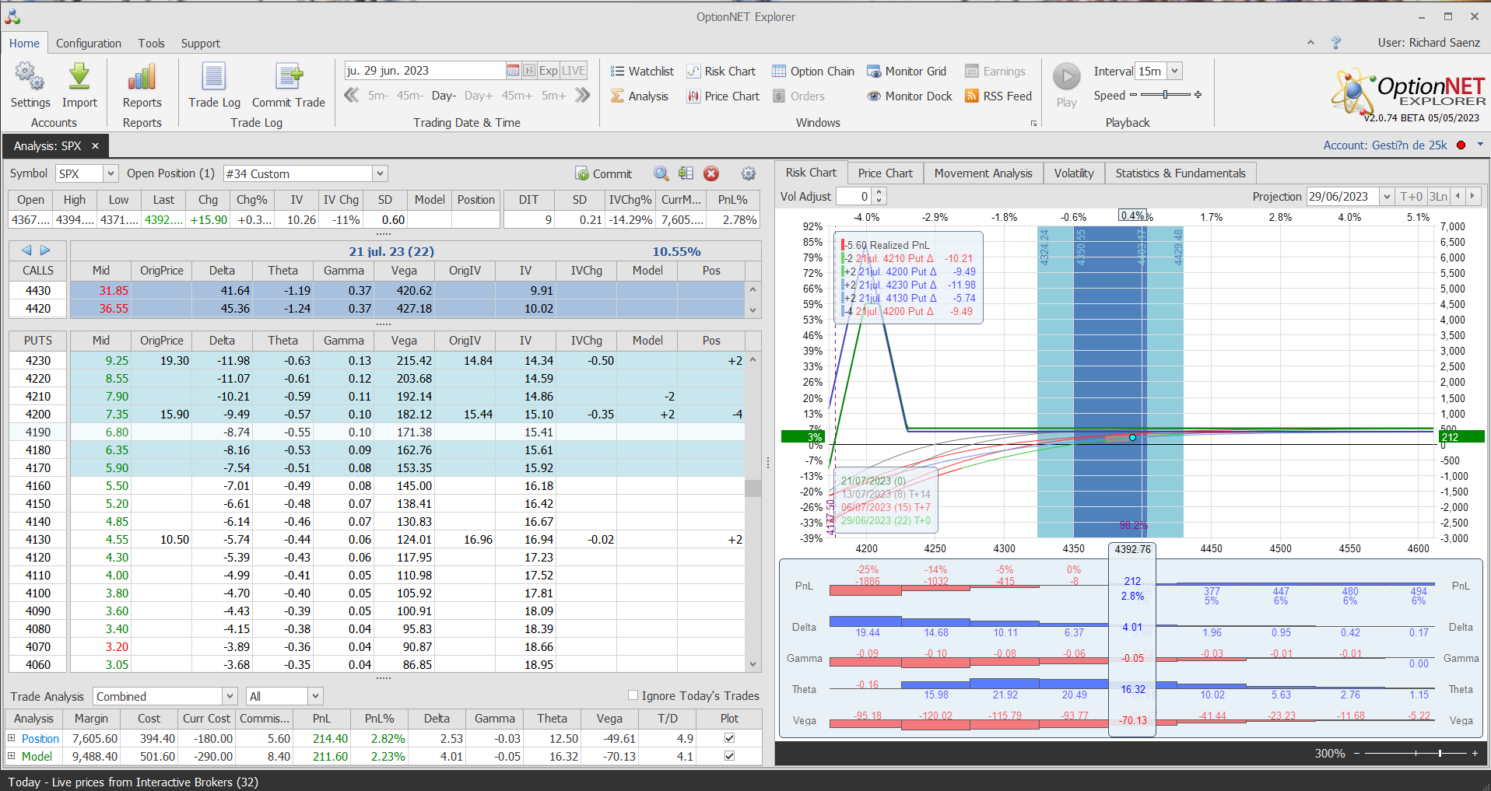Click the red delete trade icon
Image resolution: width=1491 pixels, height=791 pixels.
pos(711,174)
